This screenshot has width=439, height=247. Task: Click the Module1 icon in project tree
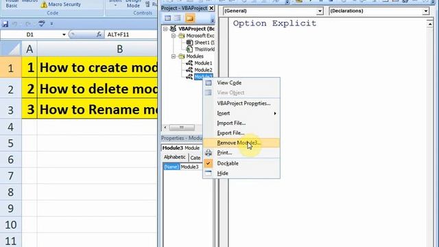189,63
